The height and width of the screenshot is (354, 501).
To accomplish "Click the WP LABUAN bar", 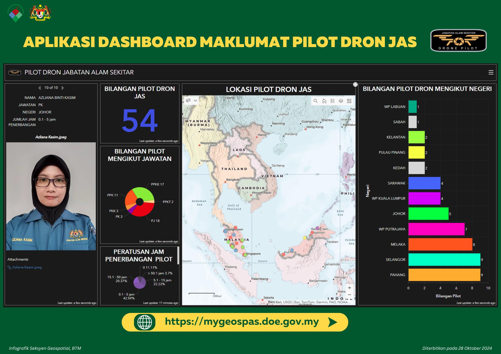I will click(413, 107).
